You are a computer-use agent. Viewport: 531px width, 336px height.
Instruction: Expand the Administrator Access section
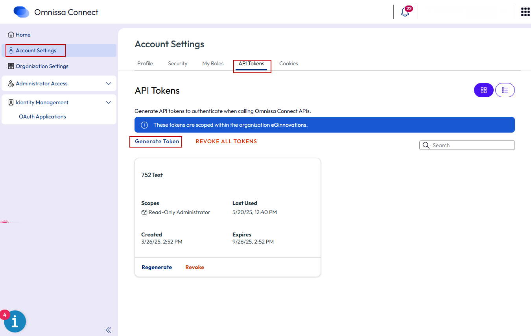(109, 83)
